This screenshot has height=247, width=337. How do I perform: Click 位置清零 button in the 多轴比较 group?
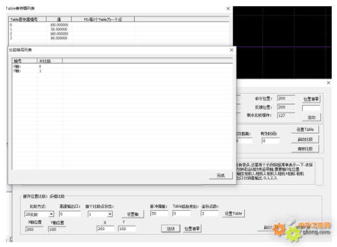point(192,229)
